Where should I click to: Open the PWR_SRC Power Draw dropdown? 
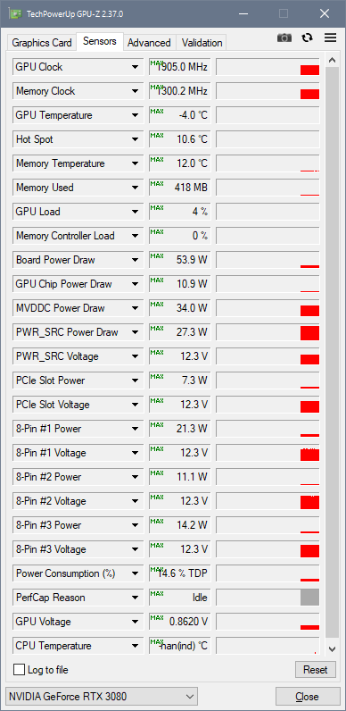coord(135,332)
